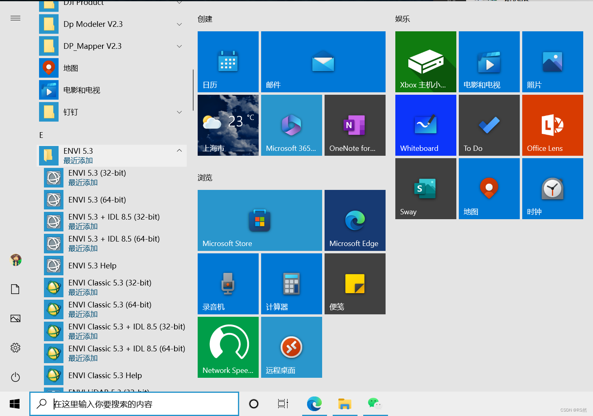Launch ENVI 5.3 + IDL 8.5 (32-bit)
Viewport: 593px width, 416px height.
point(114,222)
